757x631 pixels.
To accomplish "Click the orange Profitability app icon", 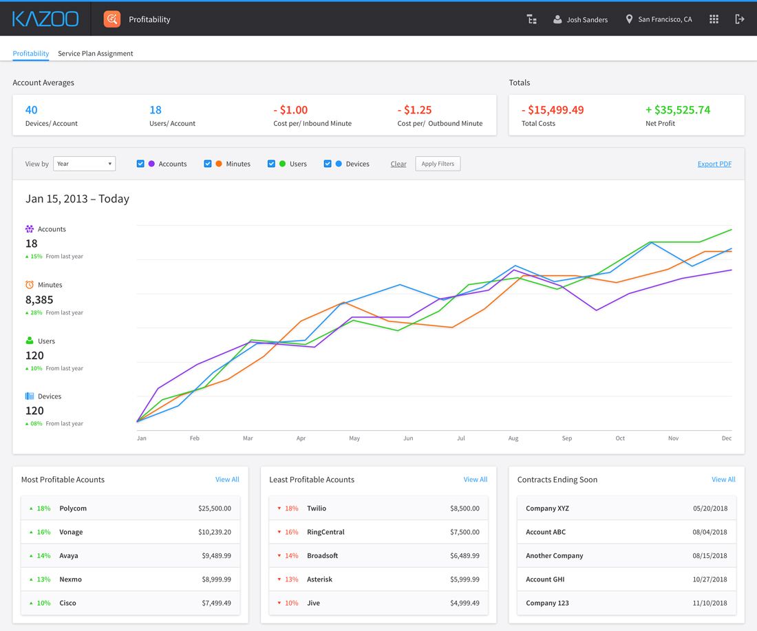I will click(112, 19).
